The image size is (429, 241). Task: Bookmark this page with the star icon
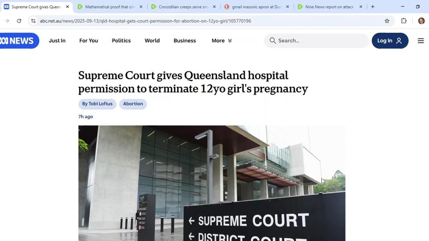coord(387,21)
